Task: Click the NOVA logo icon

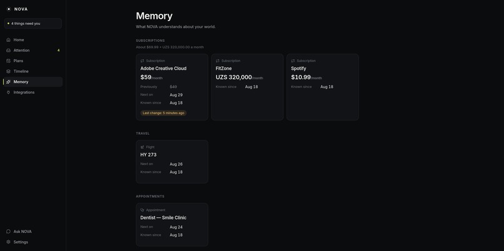Action: coord(9,9)
